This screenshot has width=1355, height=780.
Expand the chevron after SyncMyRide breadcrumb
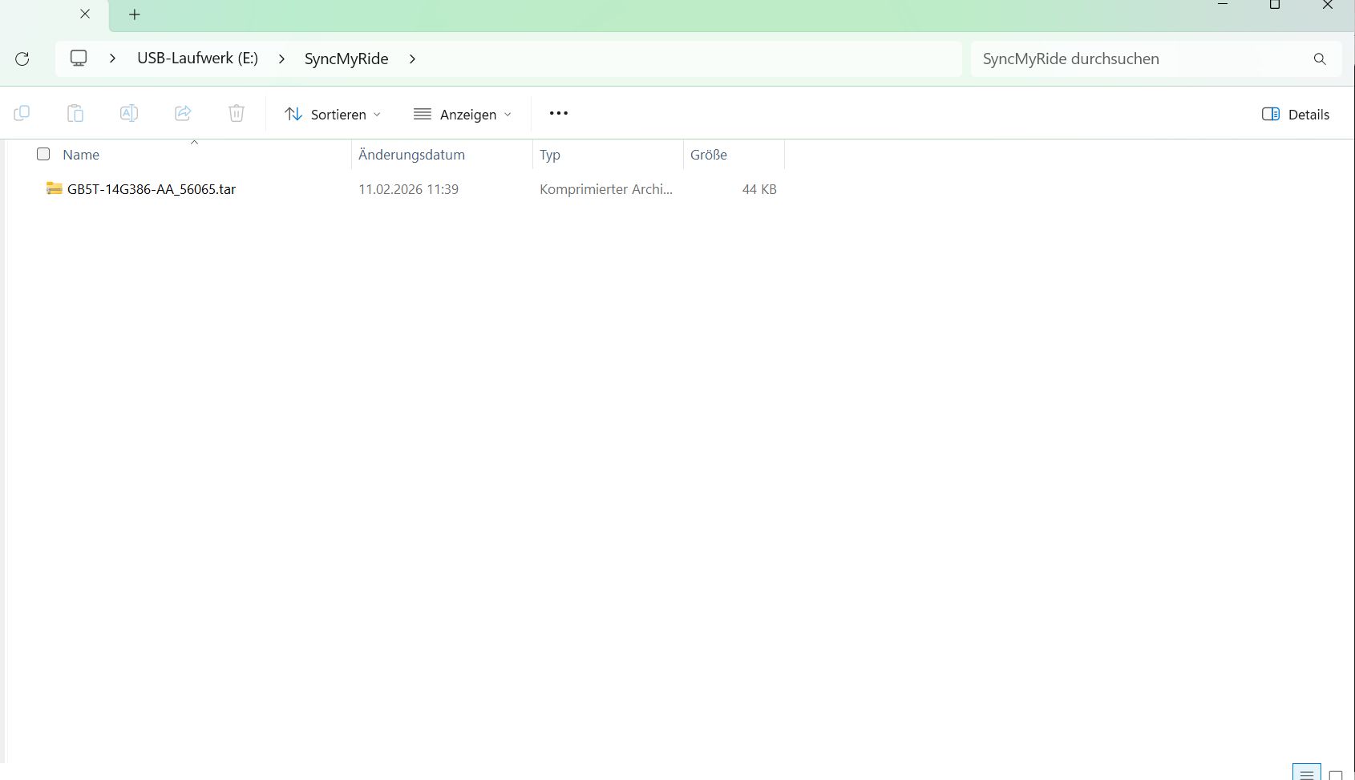[x=412, y=59]
